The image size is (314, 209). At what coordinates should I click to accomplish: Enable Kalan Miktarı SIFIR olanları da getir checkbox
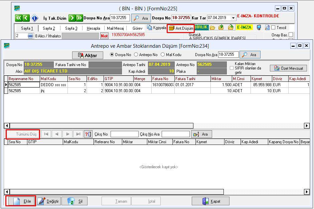pos(232,68)
